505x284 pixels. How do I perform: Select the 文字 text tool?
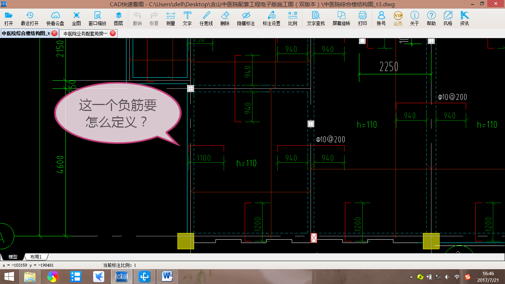[x=187, y=18]
